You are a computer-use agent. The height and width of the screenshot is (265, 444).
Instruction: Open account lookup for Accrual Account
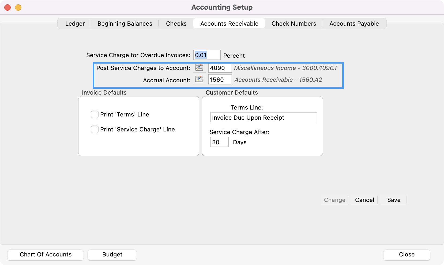tap(199, 79)
